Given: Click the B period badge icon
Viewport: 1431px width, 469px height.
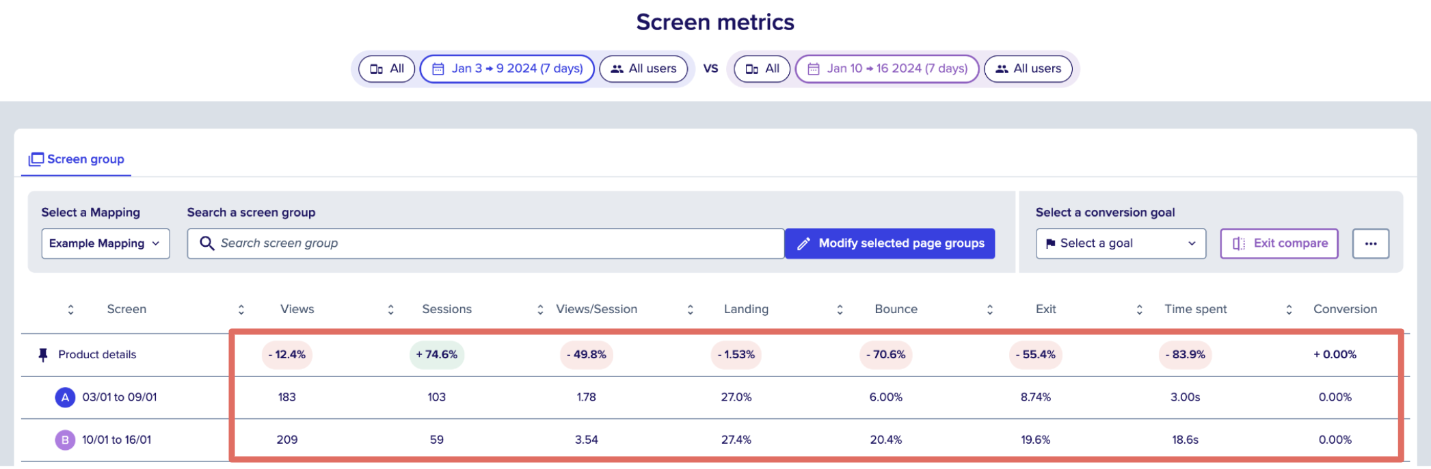Looking at the screenshot, I should [65, 440].
